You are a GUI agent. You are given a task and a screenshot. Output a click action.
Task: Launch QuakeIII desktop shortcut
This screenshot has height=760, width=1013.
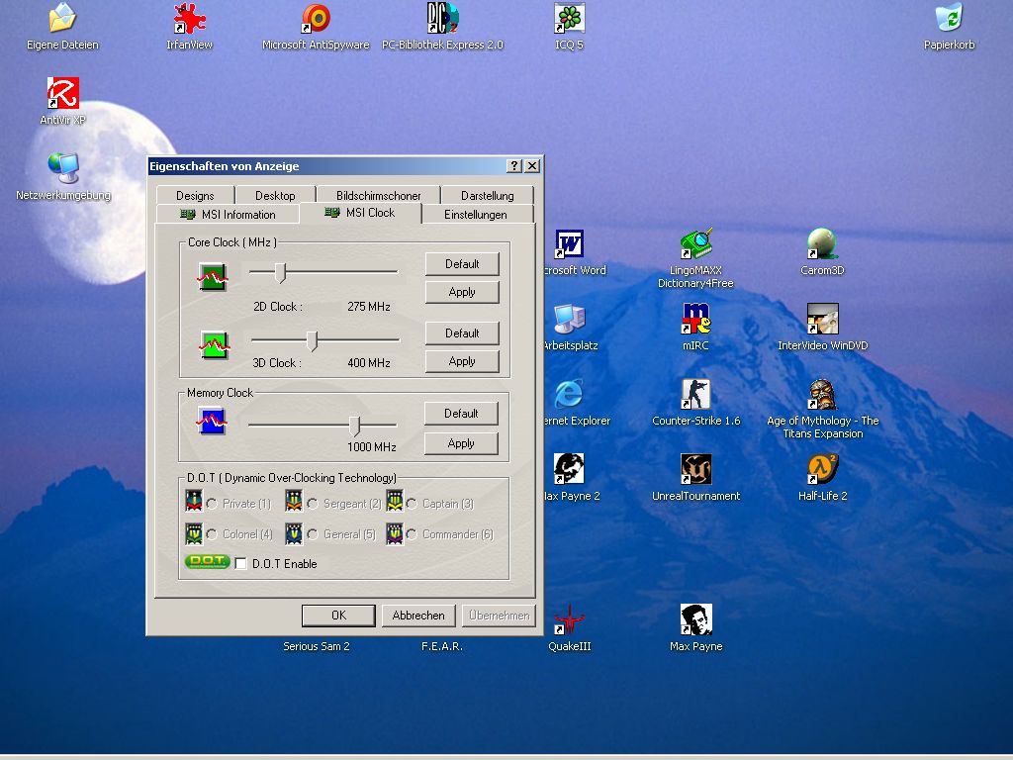[569, 619]
